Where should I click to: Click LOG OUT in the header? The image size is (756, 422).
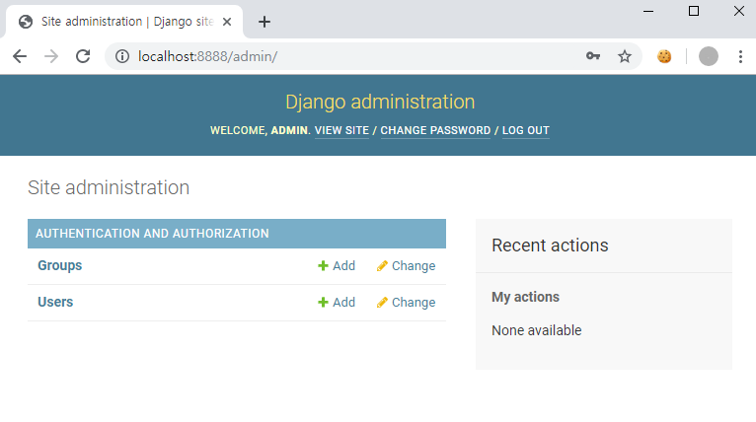coord(525,130)
